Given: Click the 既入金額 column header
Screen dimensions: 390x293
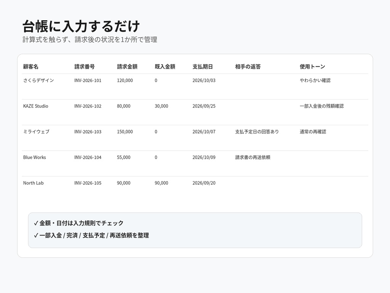Looking at the screenshot, I should click(165, 66).
